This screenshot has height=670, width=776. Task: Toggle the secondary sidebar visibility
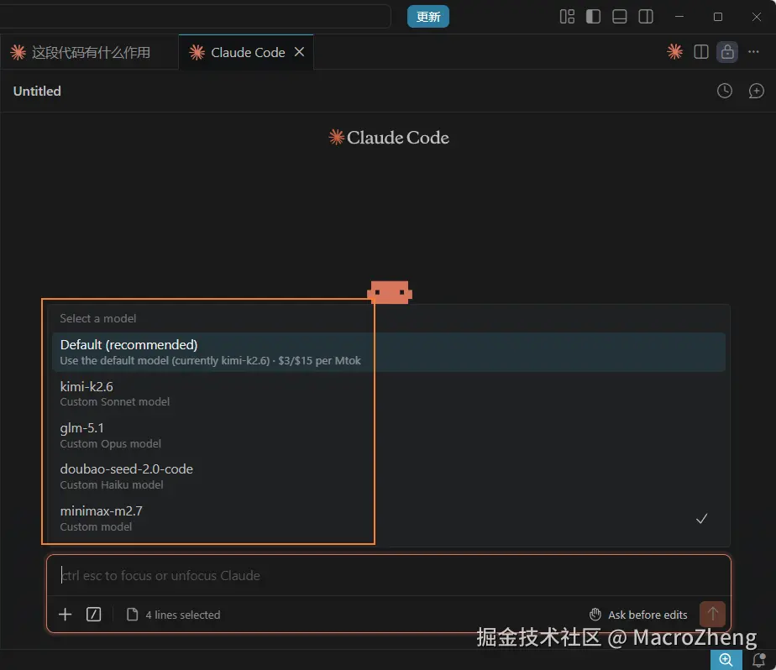click(x=645, y=17)
